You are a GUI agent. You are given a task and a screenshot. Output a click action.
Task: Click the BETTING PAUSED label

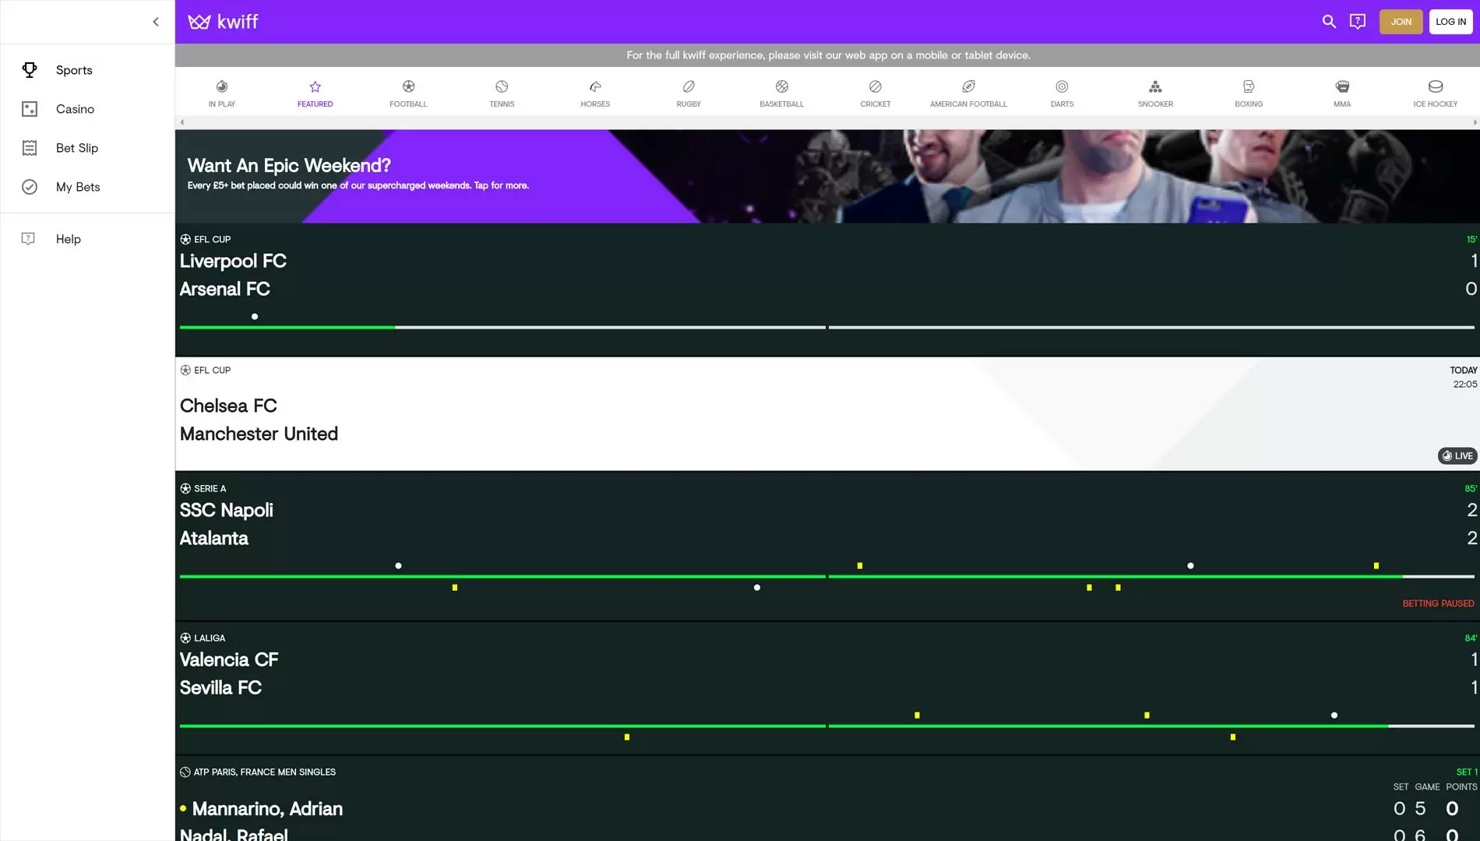(1438, 603)
